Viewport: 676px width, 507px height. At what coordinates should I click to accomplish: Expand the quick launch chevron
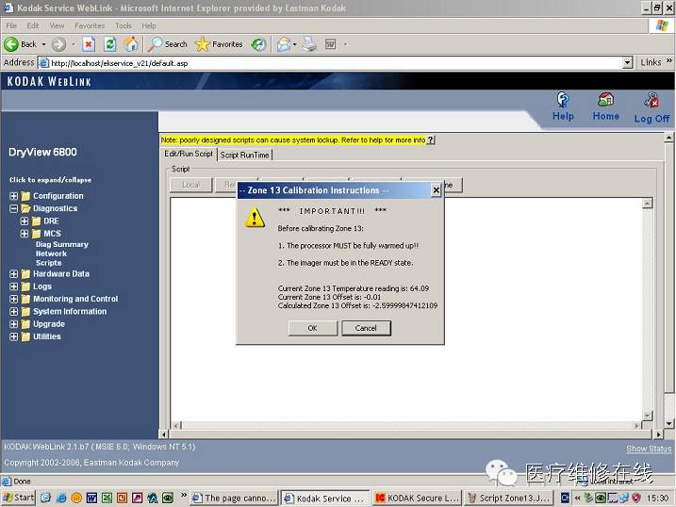184,495
